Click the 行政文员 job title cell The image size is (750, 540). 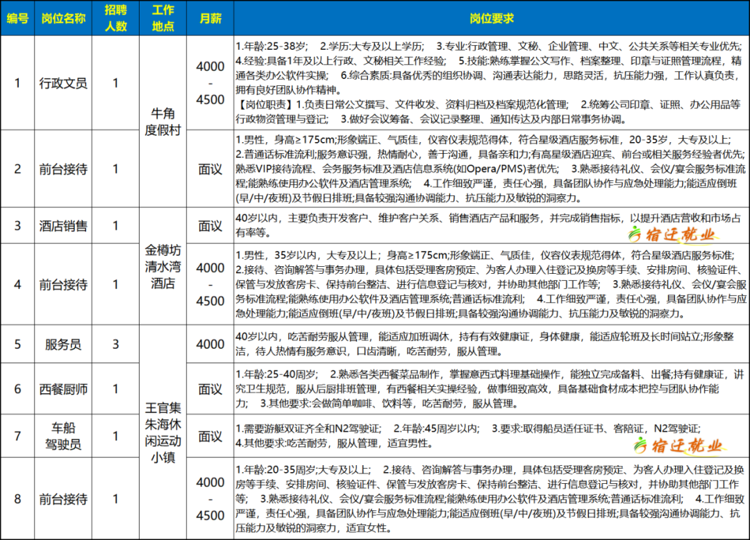(x=63, y=83)
